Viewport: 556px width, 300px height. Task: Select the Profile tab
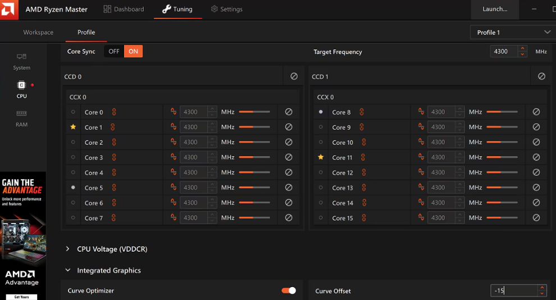point(86,32)
